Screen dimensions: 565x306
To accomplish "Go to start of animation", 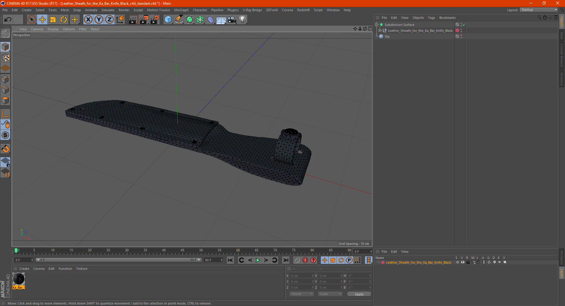I will 230,260.
